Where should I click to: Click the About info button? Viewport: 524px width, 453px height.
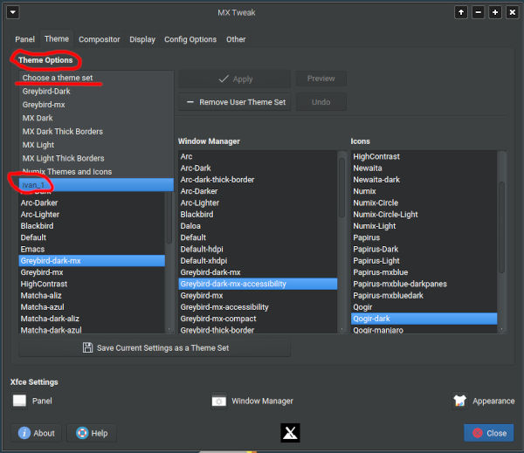37,433
